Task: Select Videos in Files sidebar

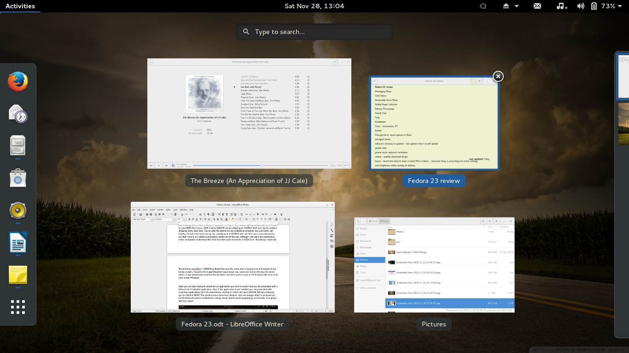Action: [370, 266]
